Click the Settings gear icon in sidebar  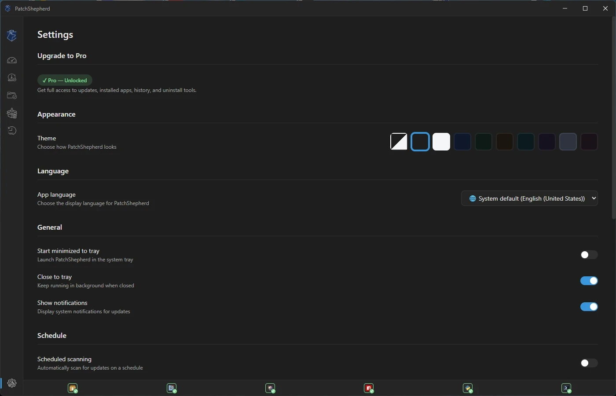12,383
